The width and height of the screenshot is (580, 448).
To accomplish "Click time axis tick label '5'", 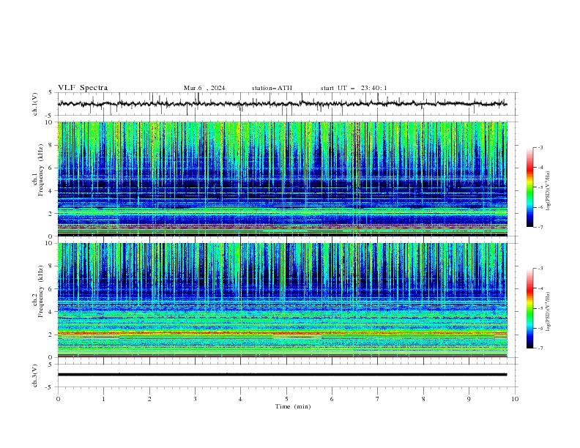I will pyautogui.click(x=286, y=399).
